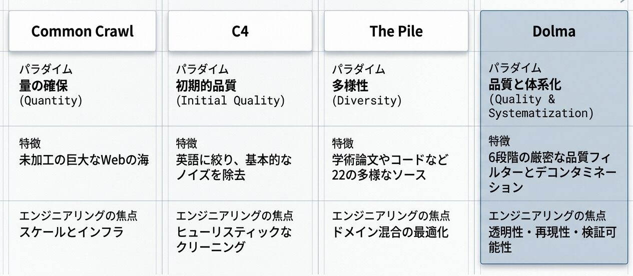Select the highlighted Dolma header

(x=554, y=31)
